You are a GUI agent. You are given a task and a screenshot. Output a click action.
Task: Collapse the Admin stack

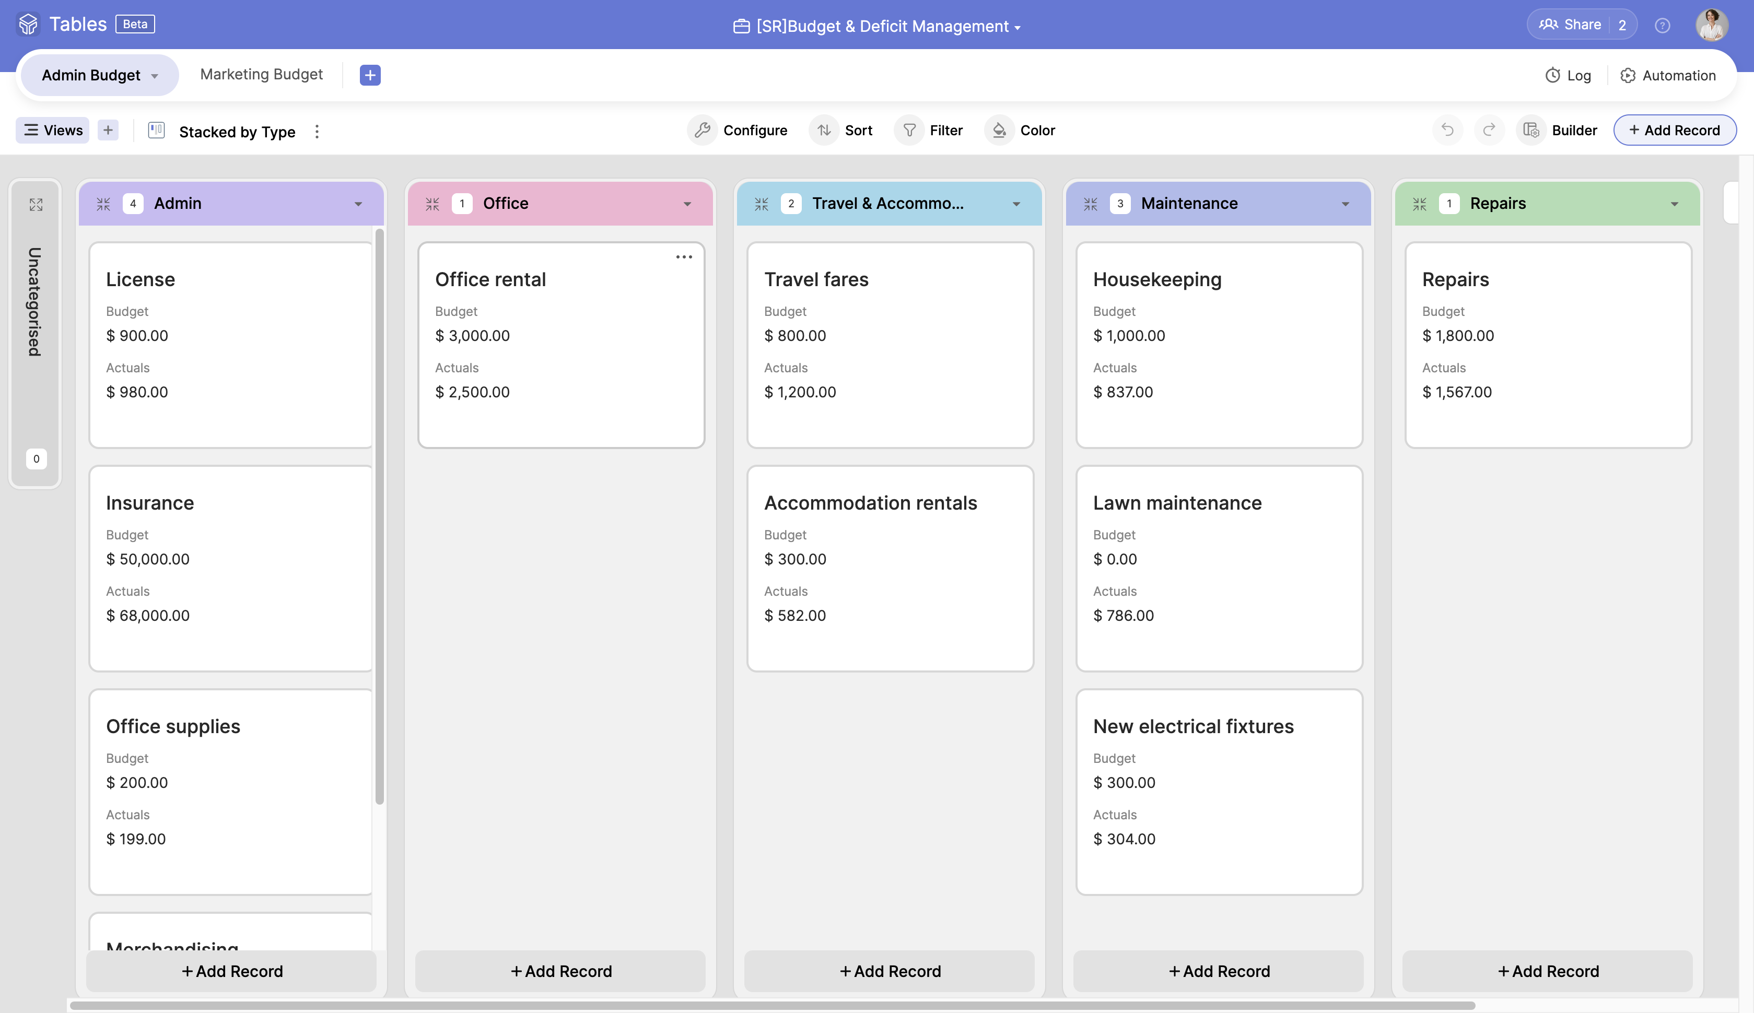click(103, 204)
